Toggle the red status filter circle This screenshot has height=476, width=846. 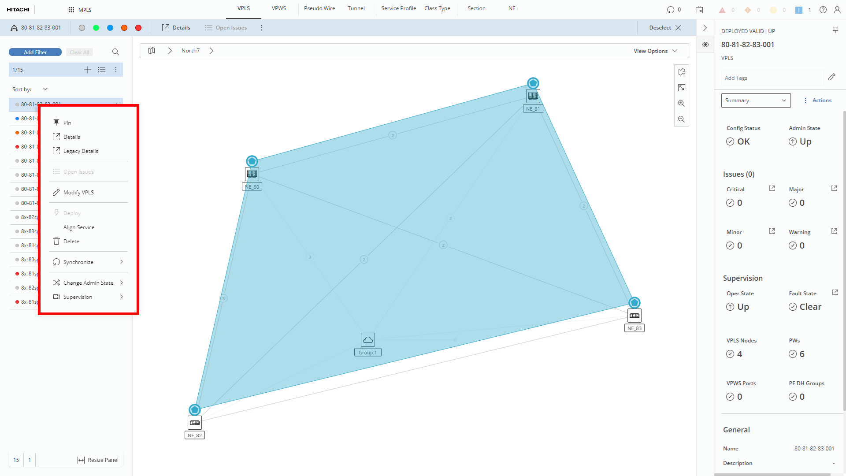tap(138, 28)
